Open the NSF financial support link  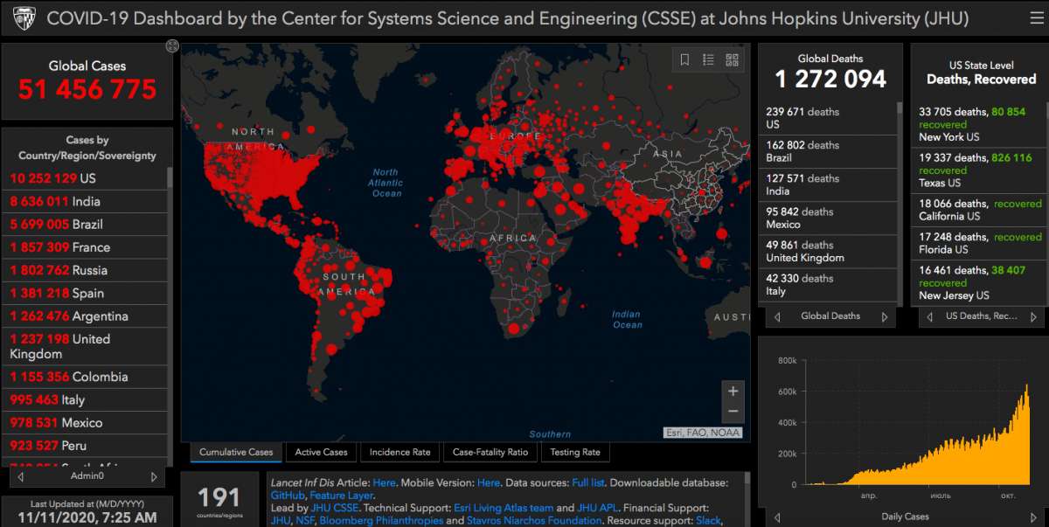coord(306,521)
